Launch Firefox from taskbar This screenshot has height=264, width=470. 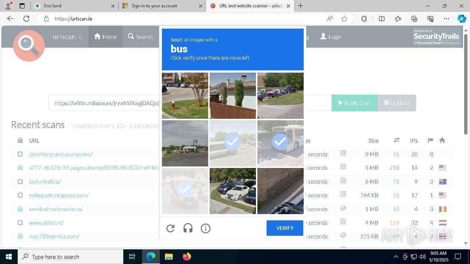(x=187, y=257)
